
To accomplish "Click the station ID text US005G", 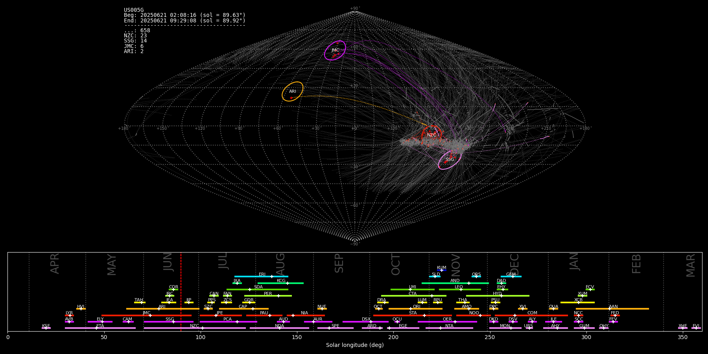I will click(134, 10).
